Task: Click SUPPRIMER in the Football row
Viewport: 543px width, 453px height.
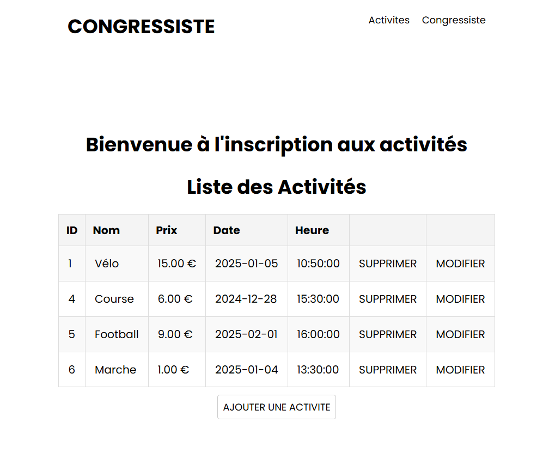Action: point(388,334)
